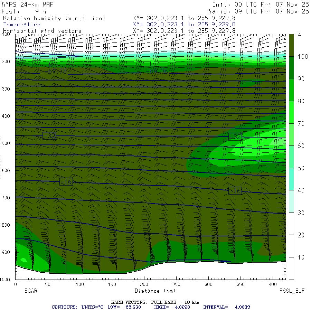
Task: Click the right -16 temperature contour label
Action: tap(235, 191)
